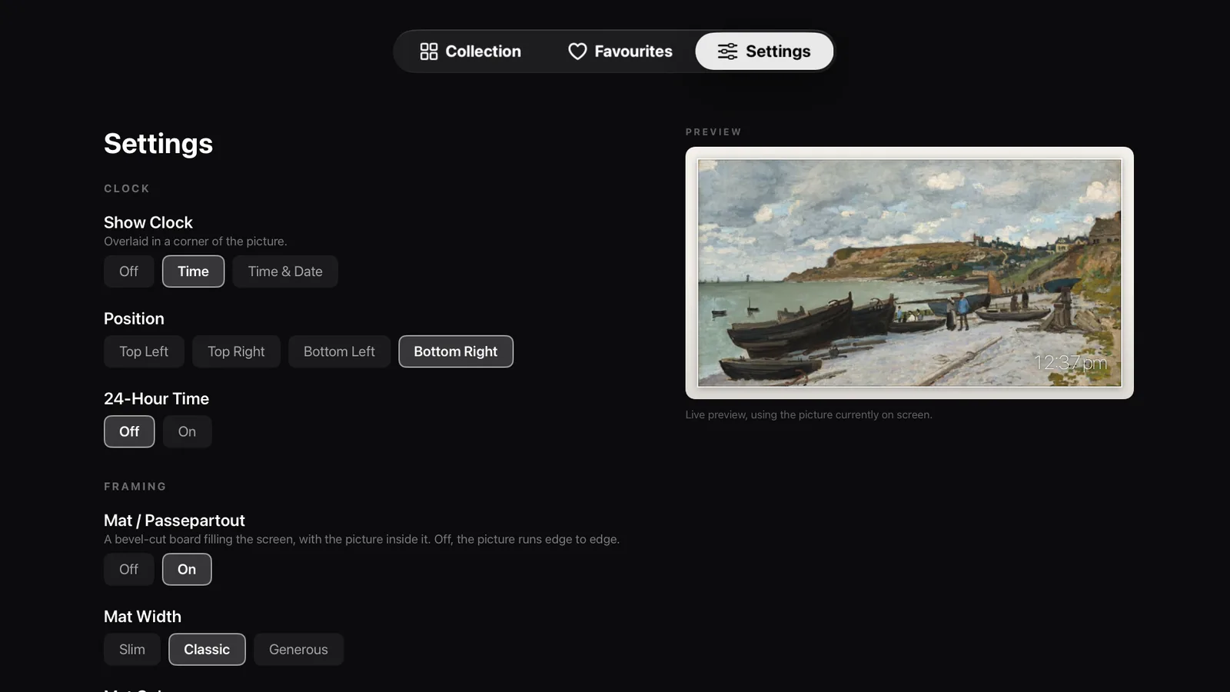The image size is (1230, 692).
Task: Choose Time & Date clock option
Action: (285, 271)
